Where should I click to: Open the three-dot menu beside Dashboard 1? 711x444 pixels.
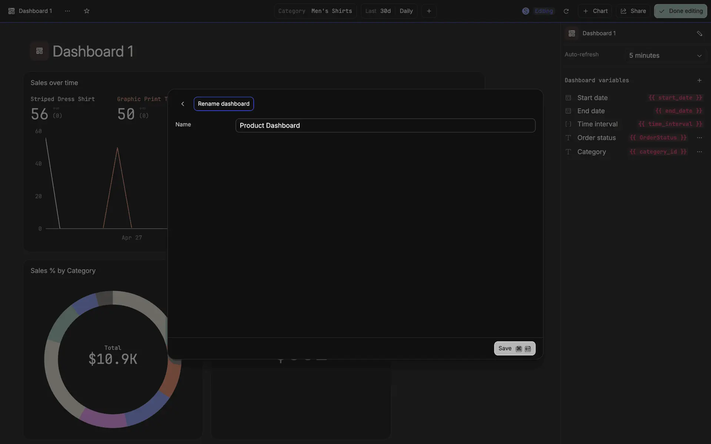67,11
